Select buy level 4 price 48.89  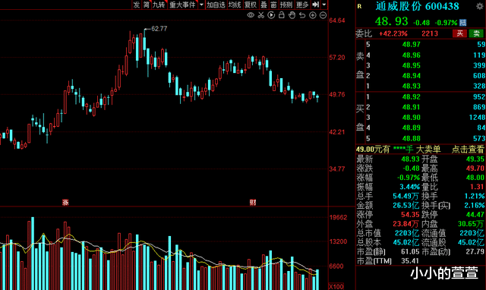(x=411, y=128)
